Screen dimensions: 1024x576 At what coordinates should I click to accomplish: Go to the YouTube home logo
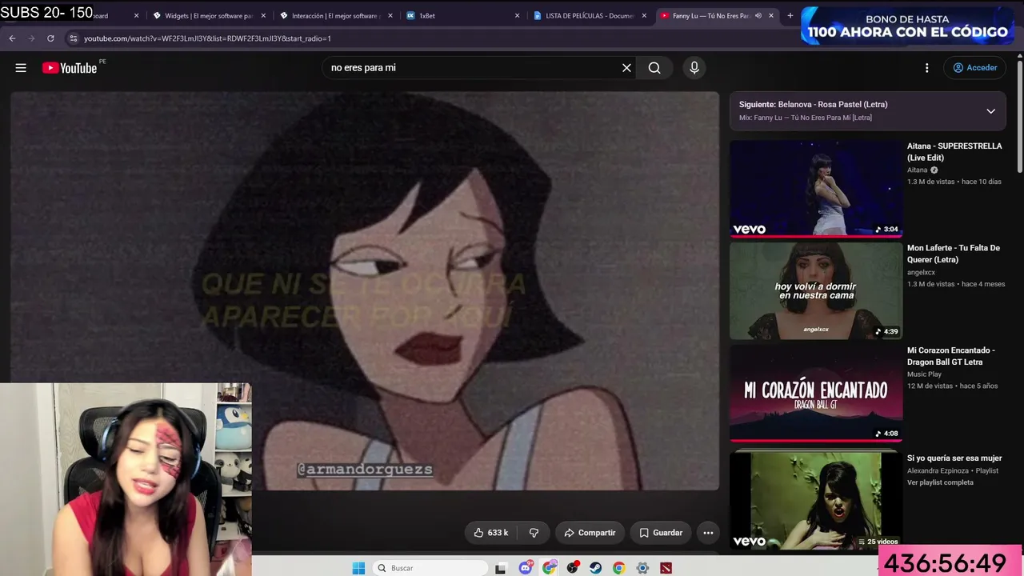(x=70, y=68)
